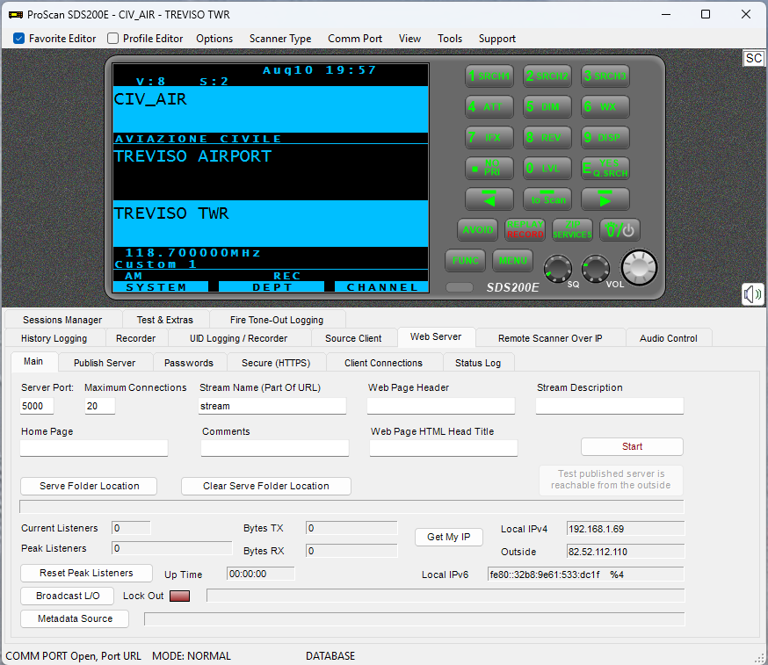This screenshot has height=665, width=768.
Task: Click the large rotary scroll knob
Action: click(639, 268)
